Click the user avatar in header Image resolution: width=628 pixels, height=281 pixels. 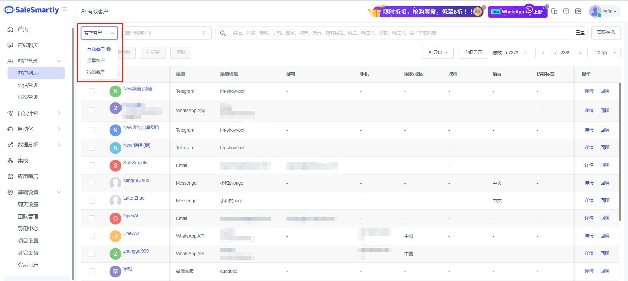[595, 11]
